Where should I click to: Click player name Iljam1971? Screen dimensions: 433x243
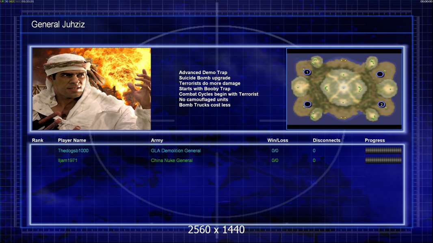point(68,160)
